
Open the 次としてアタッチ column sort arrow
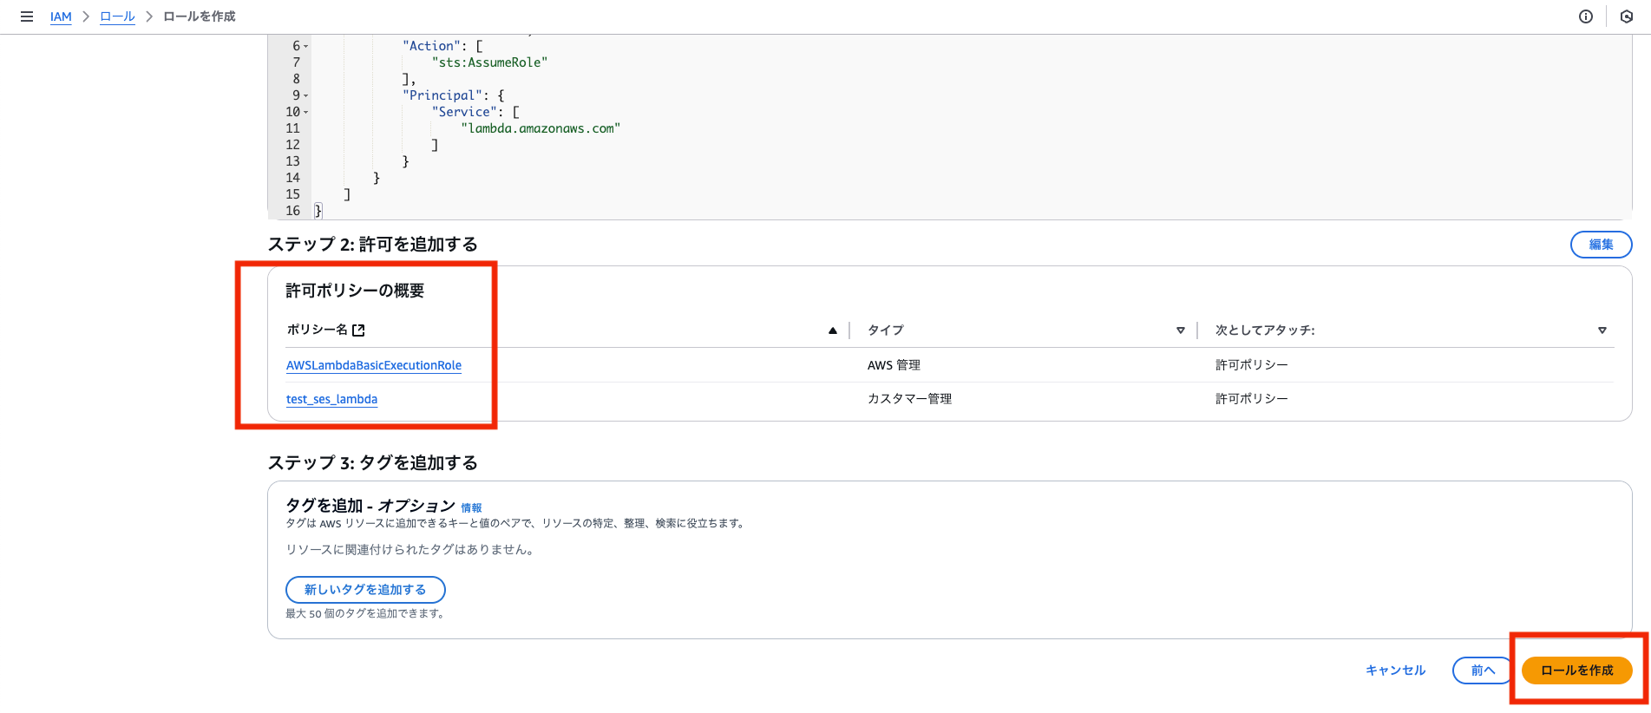tap(1602, 330)
